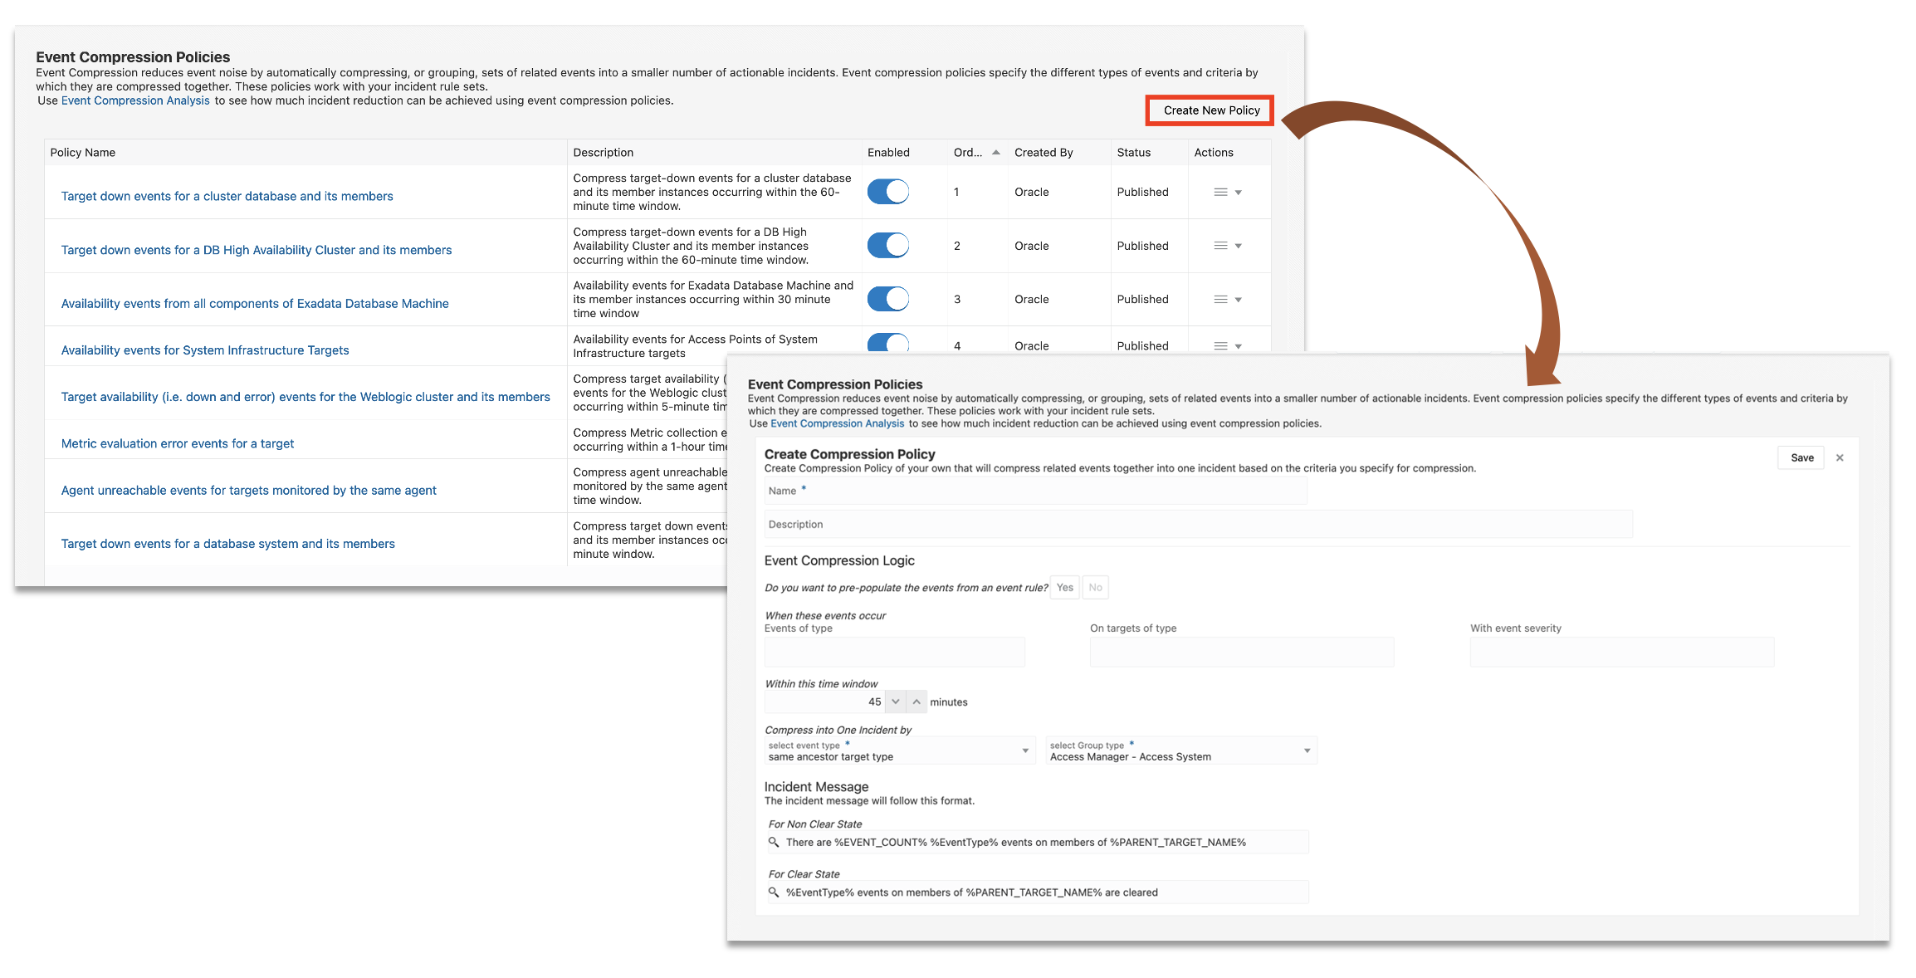Click search icon in Clear State field
1916x978 pixels.
[774, 892]
